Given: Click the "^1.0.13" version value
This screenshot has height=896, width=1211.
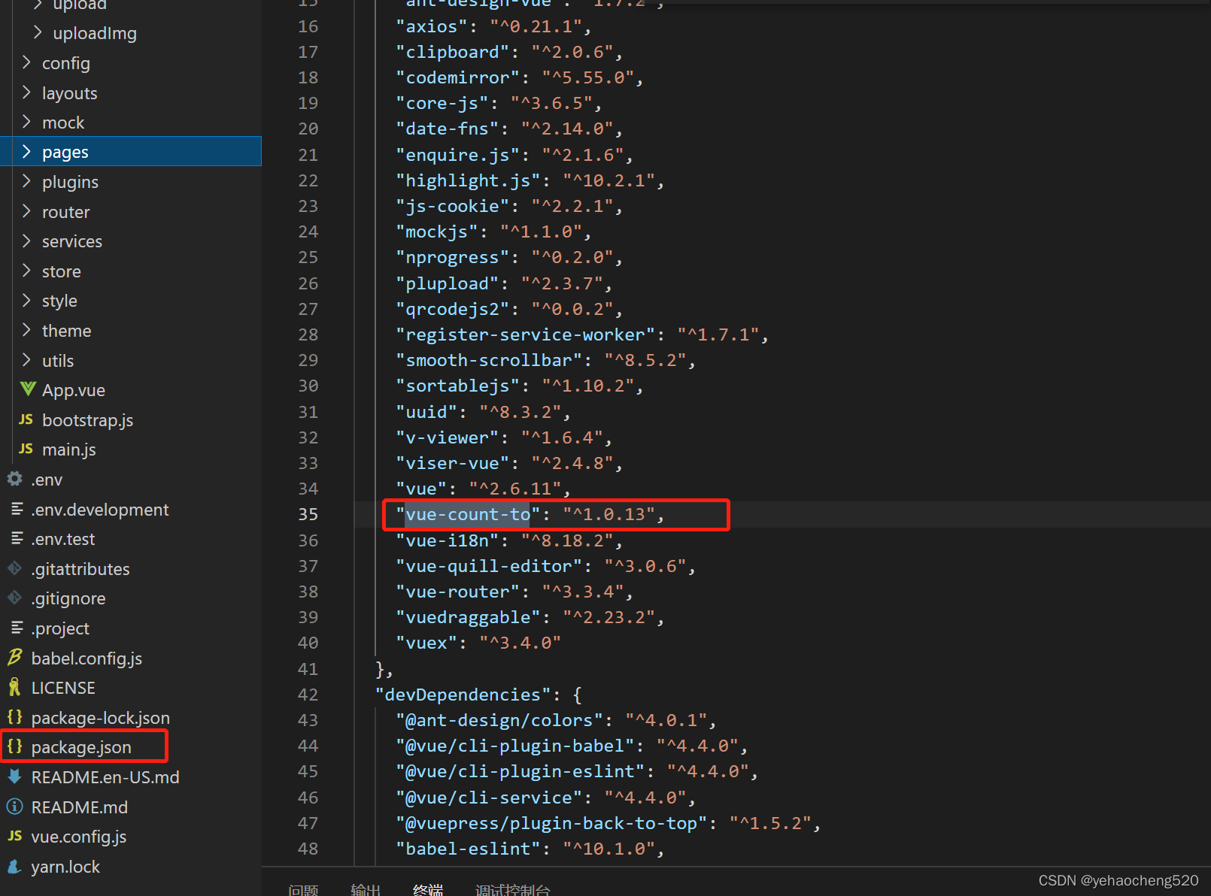Looking at the screenshot, I should [x=609, y=514].
